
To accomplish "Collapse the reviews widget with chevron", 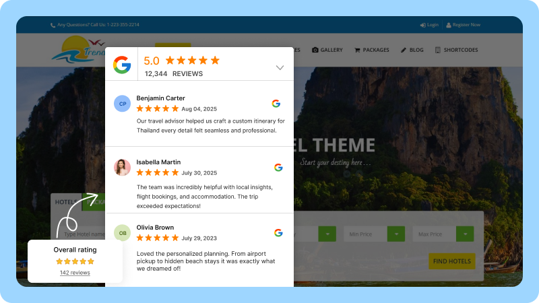I will 280,67.
